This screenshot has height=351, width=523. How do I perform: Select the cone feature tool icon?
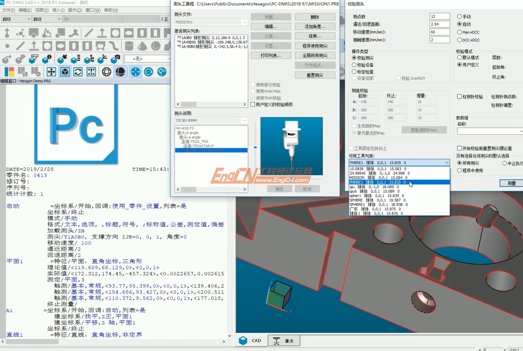(x=143, y=46)
